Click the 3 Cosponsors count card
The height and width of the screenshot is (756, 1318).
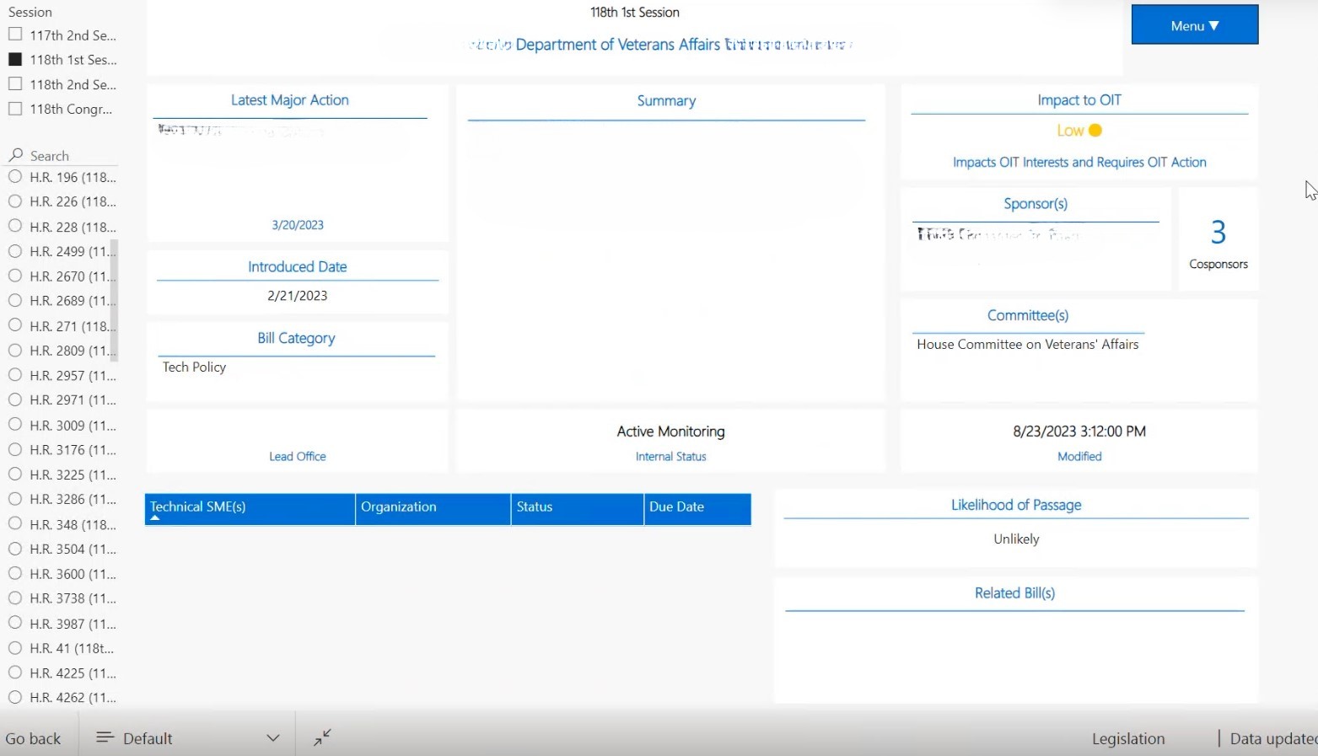click(1218, 240)
